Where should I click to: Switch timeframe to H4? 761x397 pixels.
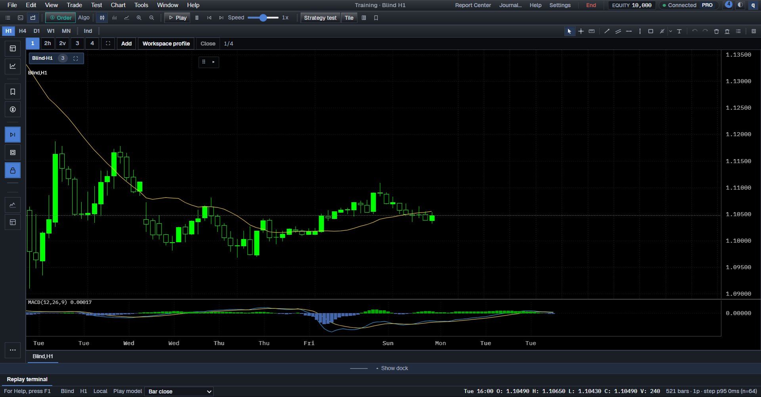point(23,31)
